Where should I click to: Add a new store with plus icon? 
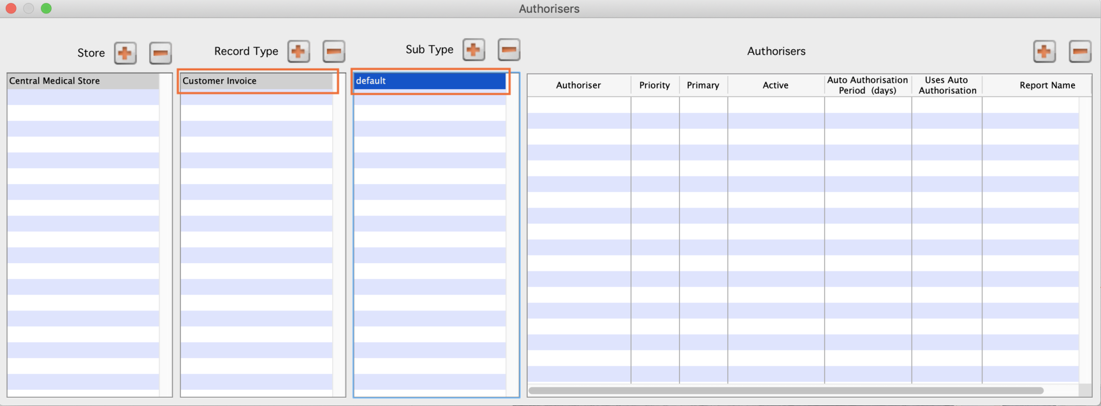[x=125, y=53]
